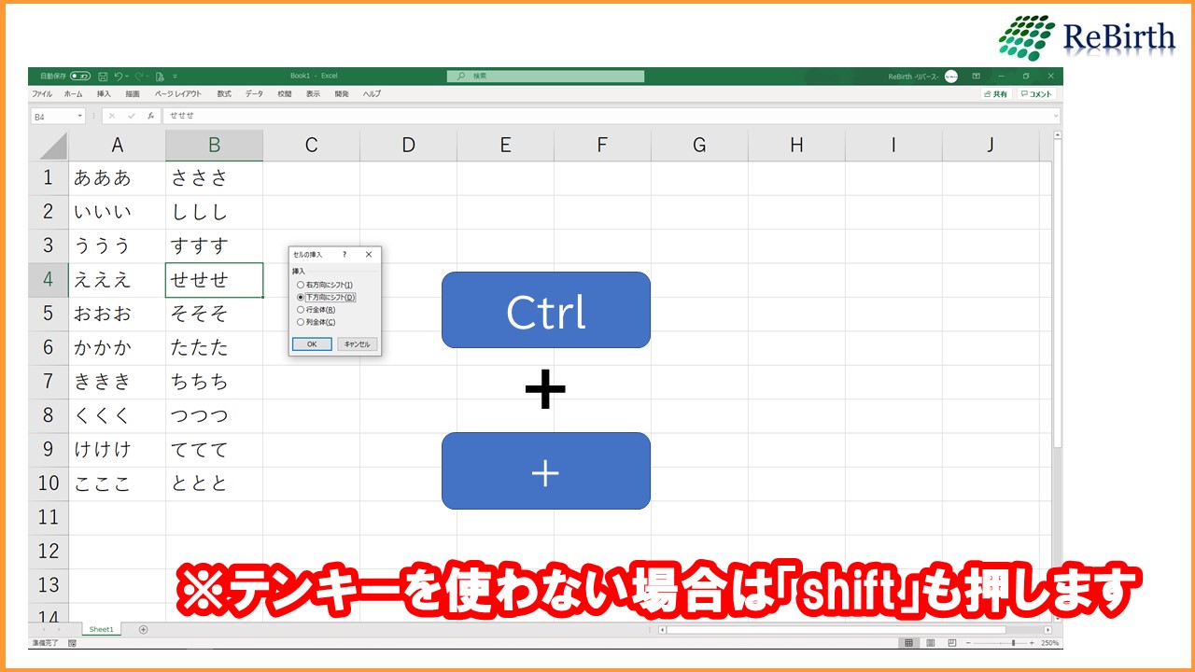Click the 検索 search box
Image resolution: width=1195 pixels, height=672 pixels.
pos(545,77)
